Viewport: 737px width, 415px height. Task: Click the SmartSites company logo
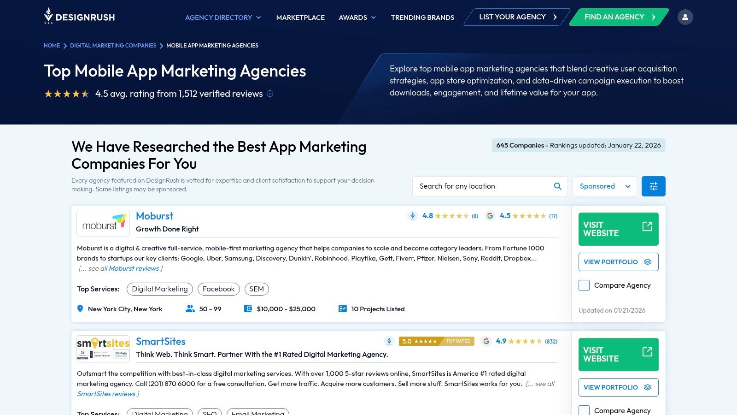103,349
